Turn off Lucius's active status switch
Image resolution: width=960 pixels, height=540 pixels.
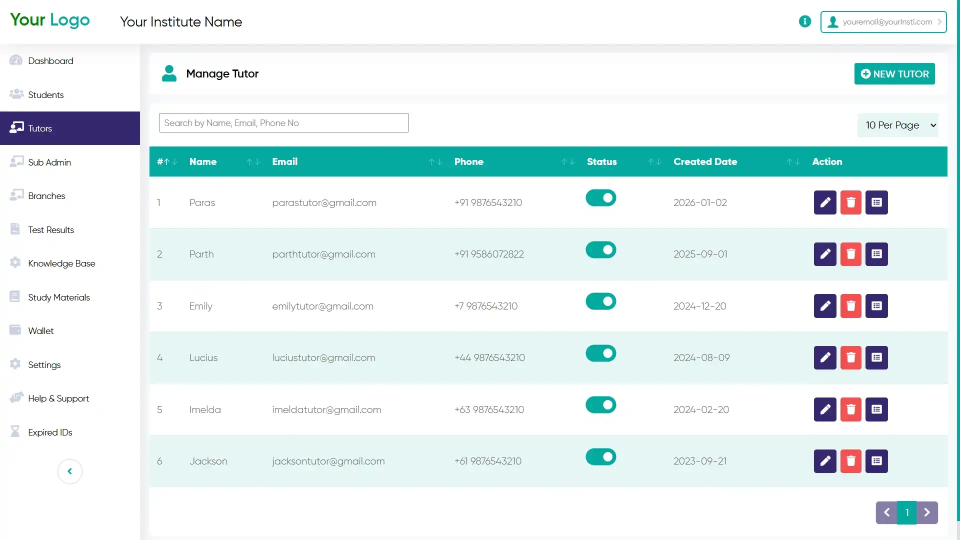coord(600,353)
